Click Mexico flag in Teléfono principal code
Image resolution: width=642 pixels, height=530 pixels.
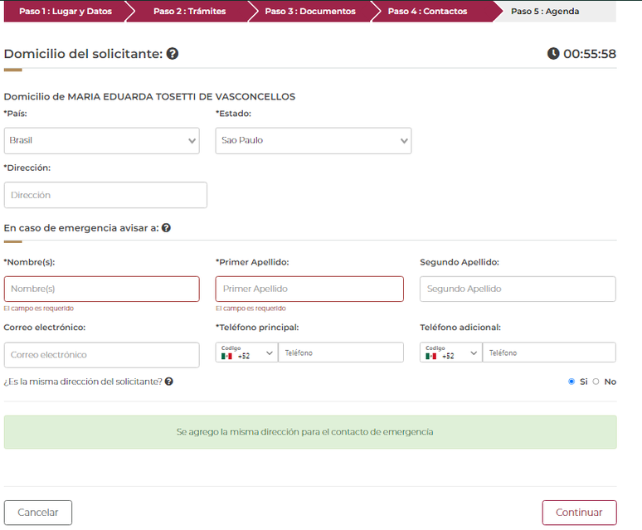click(226, 356)
